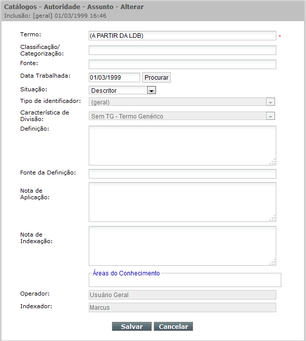Click the Situação: label

[x=34, y=89]
